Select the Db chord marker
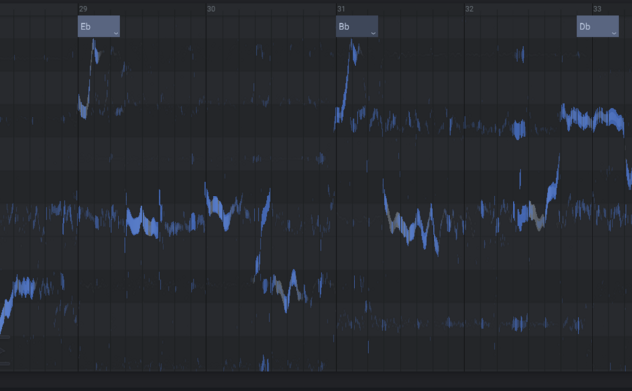This screenshot has height=391, width=632. [x=597, y=27]
